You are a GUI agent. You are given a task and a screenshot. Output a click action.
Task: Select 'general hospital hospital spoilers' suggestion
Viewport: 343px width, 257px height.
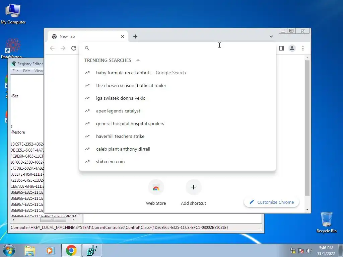[x=178, y=123]
